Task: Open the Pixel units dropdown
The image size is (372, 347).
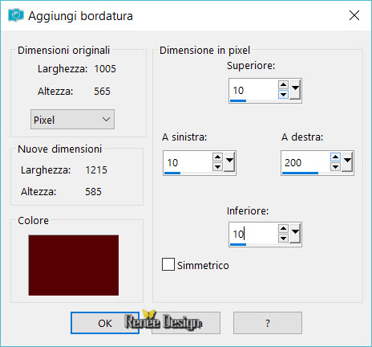Action: click(x=72, y=120)
